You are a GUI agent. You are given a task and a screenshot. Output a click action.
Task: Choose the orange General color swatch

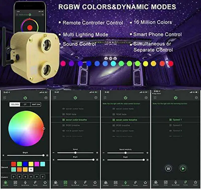click(19, 169)
